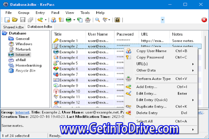
Task: Click the Perform Auto-Type toolbar icon
Action: [x=88, y=20]
